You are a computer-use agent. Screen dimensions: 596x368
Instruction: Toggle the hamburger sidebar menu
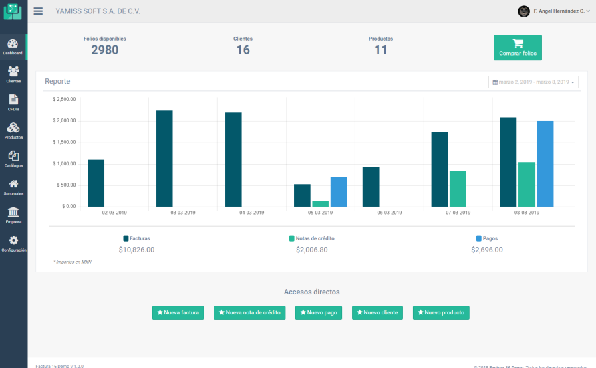click(38, 11)
